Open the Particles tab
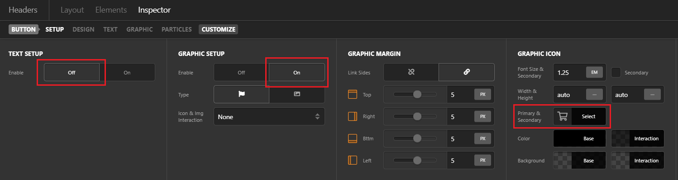678x180 pixels. tap(177, 29)
